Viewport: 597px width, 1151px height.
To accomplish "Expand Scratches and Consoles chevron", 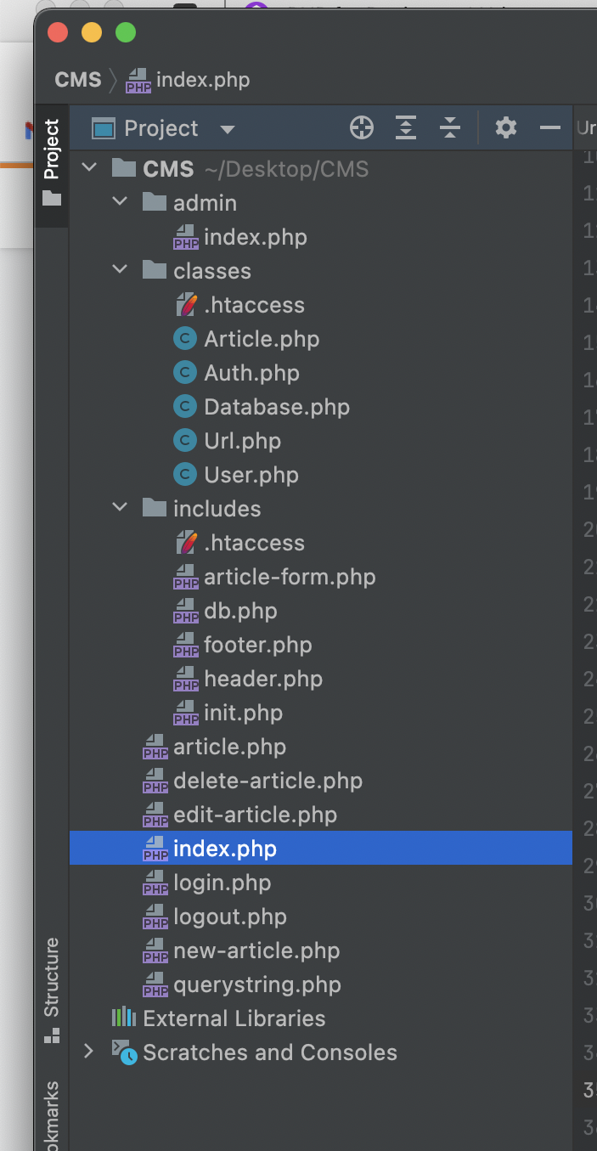I will [x=88, y=1052].
